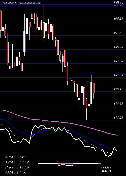This screenshot has height=176, width=126.
Task: Click the tall white candle before the last red candle
Action: pyautogui.click(x=91, y=93)
